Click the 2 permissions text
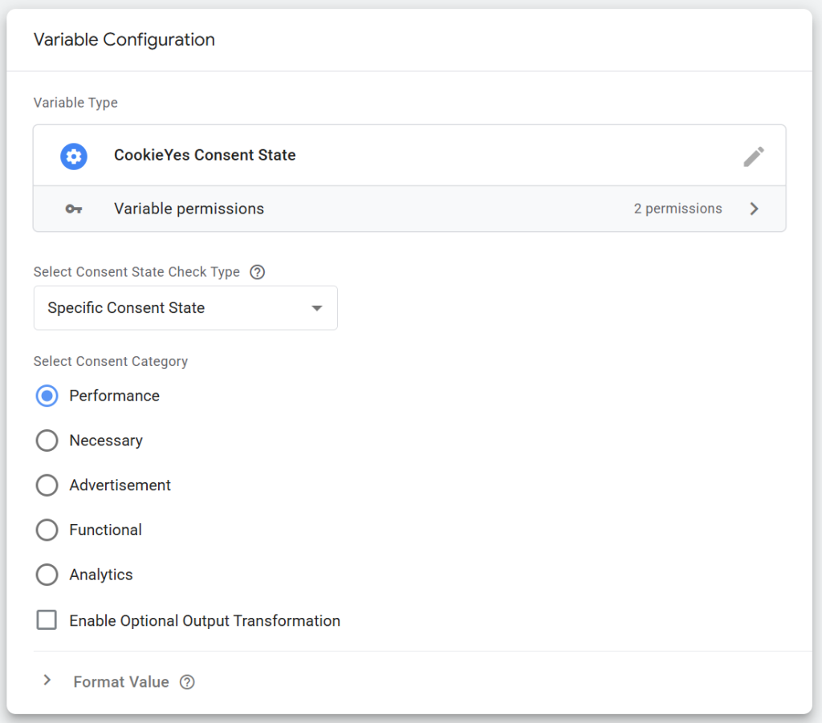This screenshot has height=723, width=822. 678,209
